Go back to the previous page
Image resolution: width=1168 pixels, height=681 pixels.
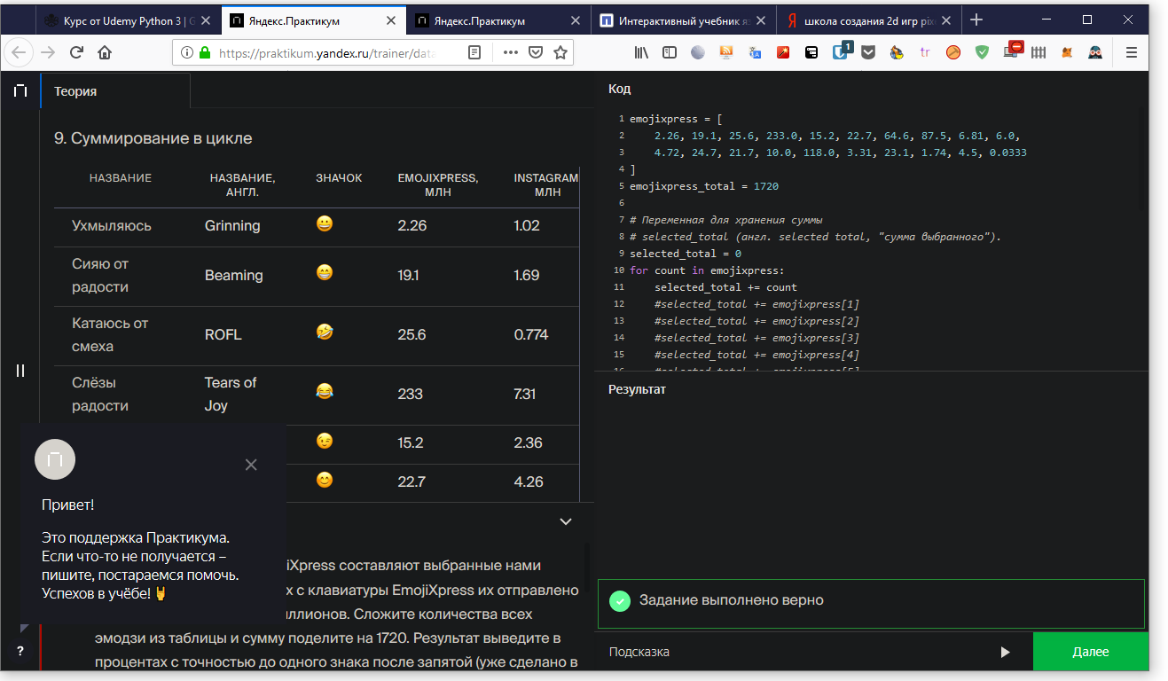pos(20,52)
